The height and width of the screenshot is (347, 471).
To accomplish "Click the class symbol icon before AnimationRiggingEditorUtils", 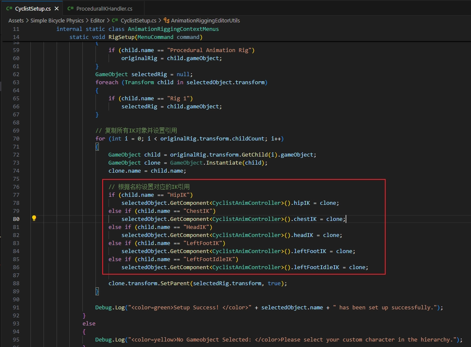I will coord(166,20).
